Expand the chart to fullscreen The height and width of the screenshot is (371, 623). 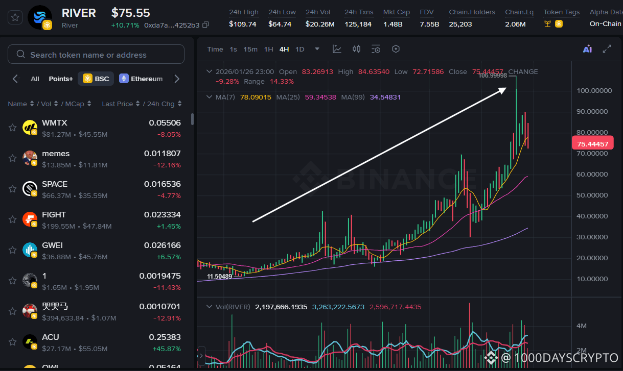tap(607, 49)
